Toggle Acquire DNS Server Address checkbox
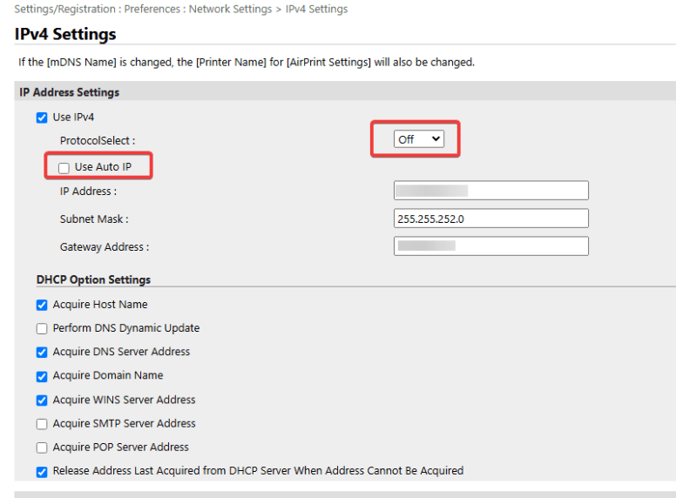The width and height of the screenshot is (676, 498). (42, 353)
